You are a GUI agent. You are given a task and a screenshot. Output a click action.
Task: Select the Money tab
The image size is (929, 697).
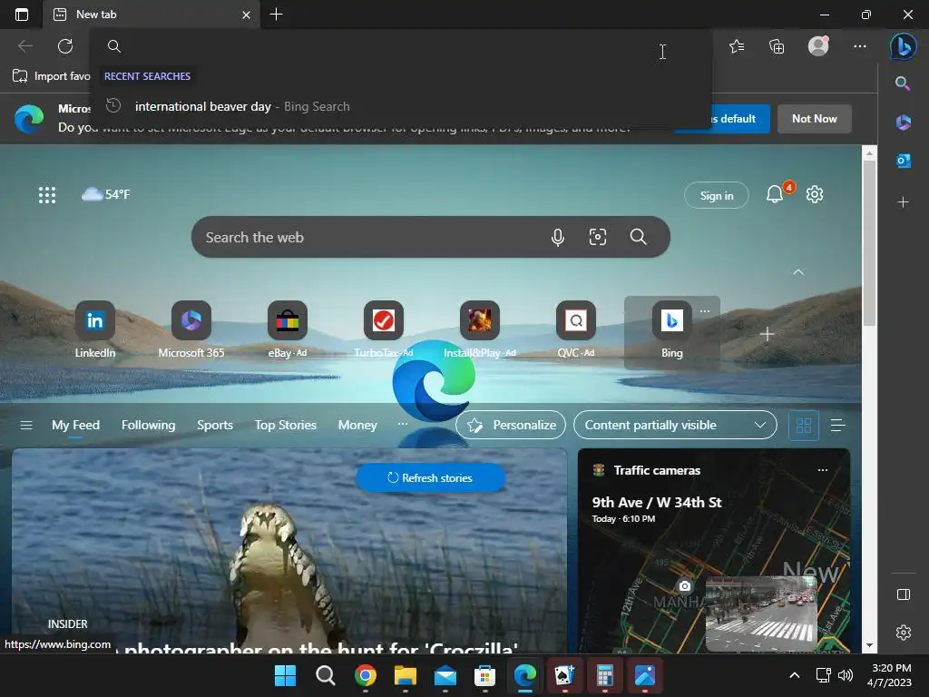point(357,425)
